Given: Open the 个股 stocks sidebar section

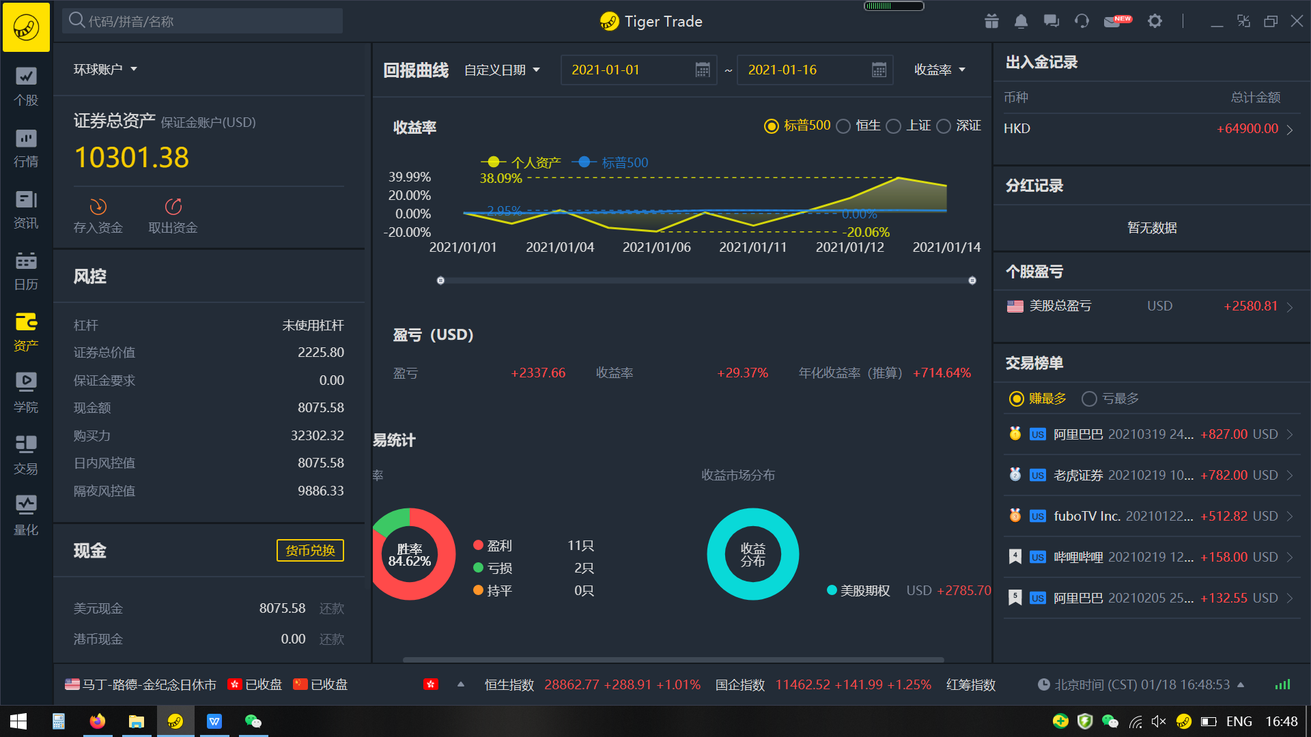Looking at the screenshot, I should point(26,87).
